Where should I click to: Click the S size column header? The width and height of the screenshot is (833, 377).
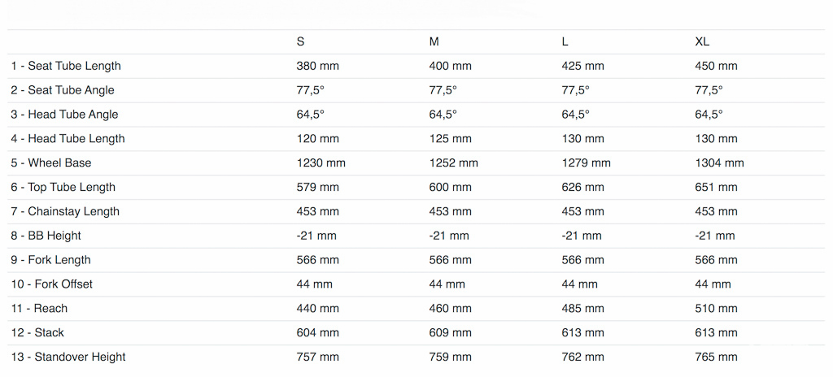tap(301, 41)
